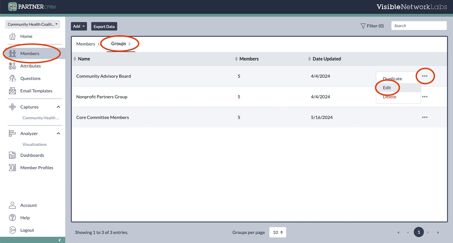The height and width of the screenshot is (243, 453).
Task: Collapse the Analyzer section chevron
Action: point(58,133)
